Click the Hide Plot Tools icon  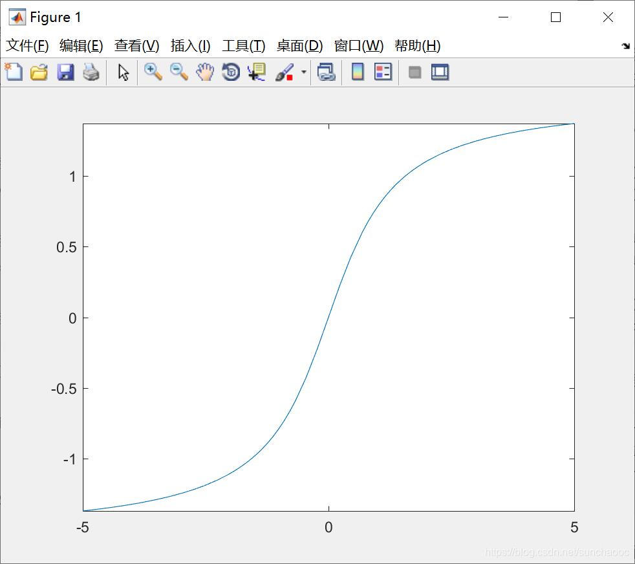414,72
